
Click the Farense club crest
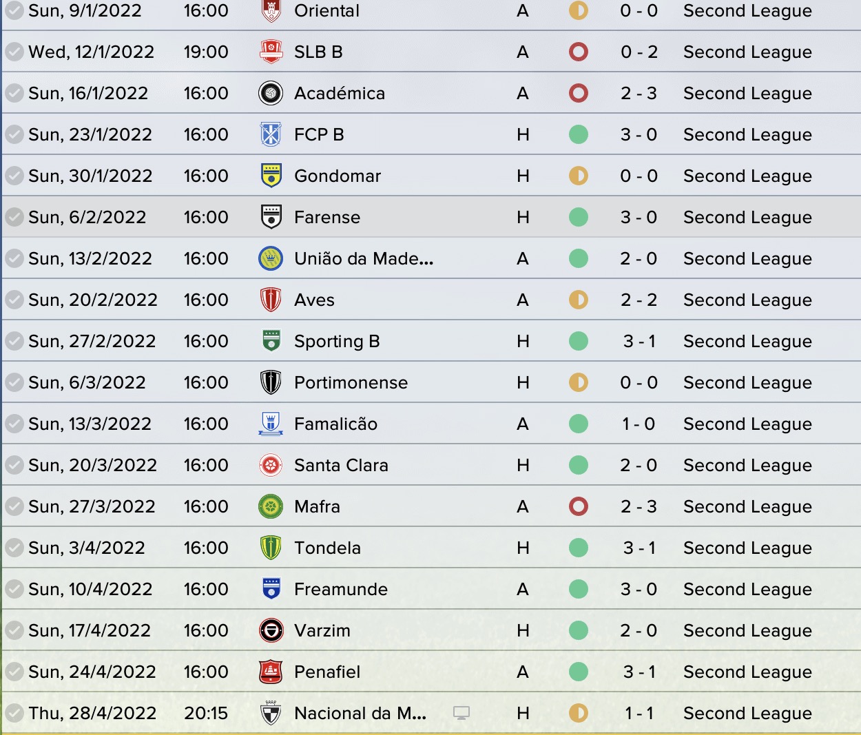(271, 217)
